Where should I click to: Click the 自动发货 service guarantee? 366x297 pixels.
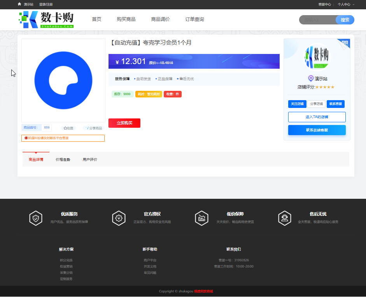(x=142, y=79)
